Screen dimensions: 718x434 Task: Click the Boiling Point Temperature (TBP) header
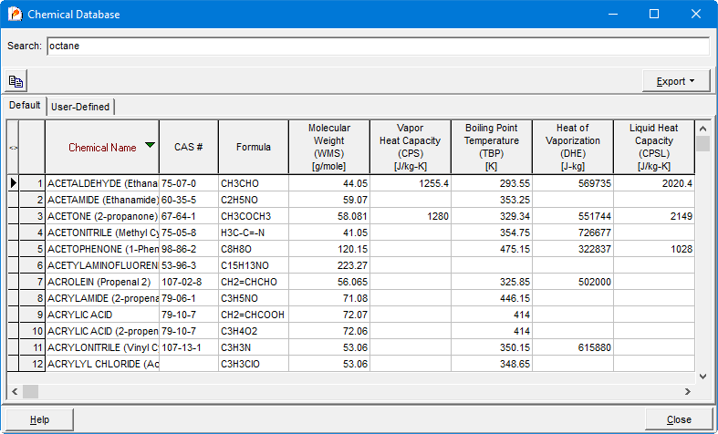click(x=492, y=148)
